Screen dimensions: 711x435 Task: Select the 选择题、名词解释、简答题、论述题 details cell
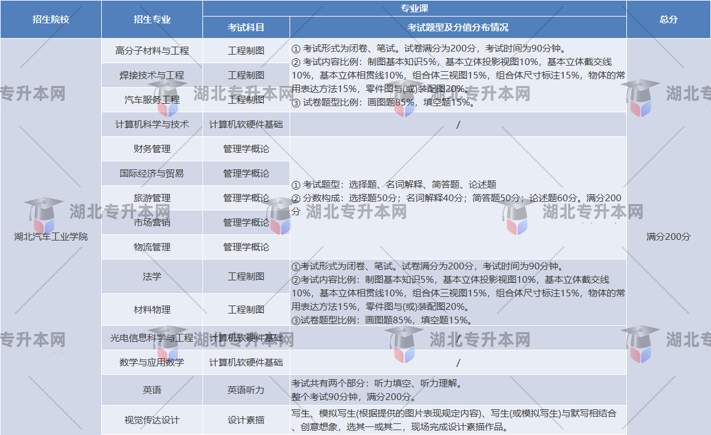458,198
